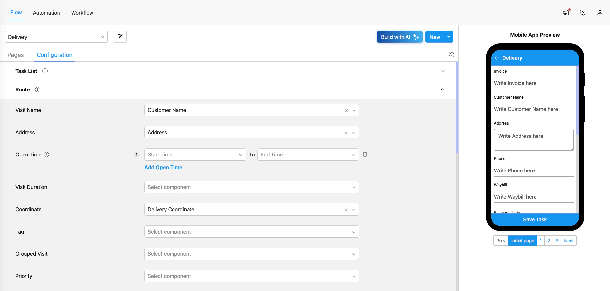Open the New button dropdown arrow
This screenshot has height=291, width=610.
[x=449, y=37]
